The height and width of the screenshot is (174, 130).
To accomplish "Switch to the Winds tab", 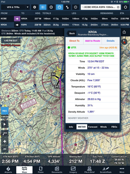I will (103, 127).
